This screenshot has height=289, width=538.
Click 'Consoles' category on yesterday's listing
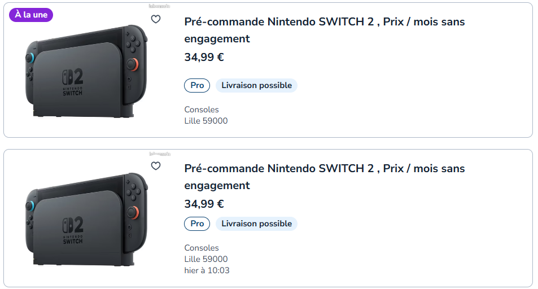[202, 248]
